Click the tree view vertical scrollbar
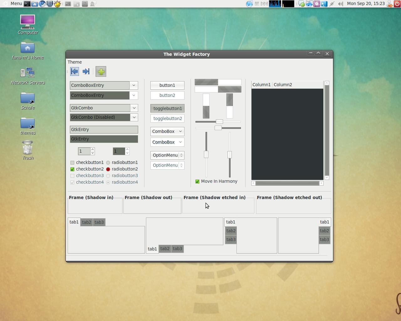401x321 pixels. [327, 130]
